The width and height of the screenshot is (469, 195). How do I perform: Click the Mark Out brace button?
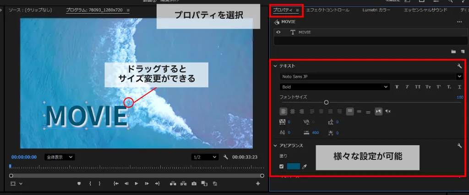click(99, 184)
